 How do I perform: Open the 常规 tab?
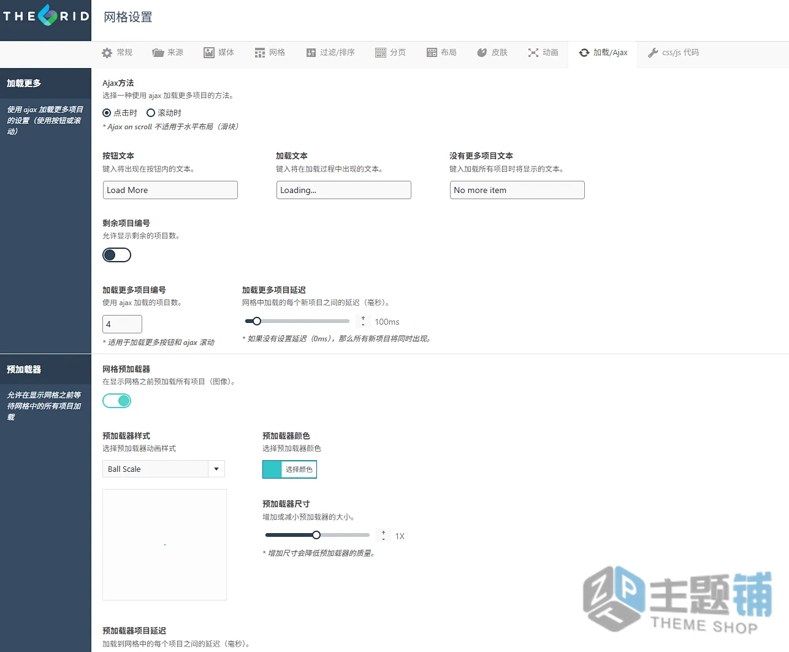[117, 53]
